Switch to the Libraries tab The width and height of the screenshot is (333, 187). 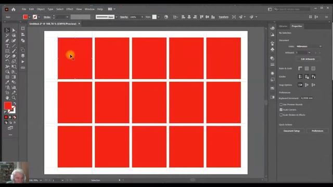[x=283, y=26]
